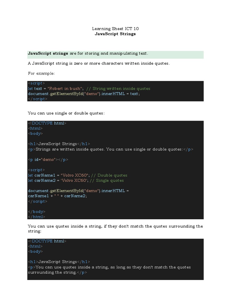Click the '// Double quotes' comment

[109, 175]
